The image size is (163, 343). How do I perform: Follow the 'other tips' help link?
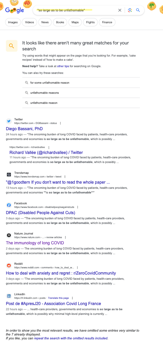pos(63,66)
